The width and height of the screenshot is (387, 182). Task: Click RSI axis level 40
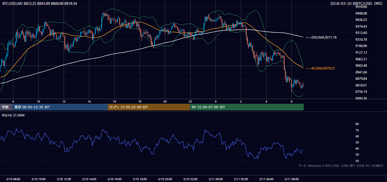coord(357,148)
